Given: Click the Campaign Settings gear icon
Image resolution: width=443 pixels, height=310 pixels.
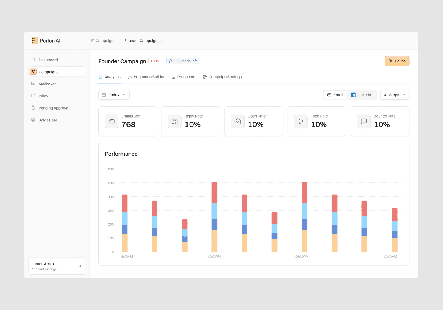Looking at the screenshot, I should 205,76.
